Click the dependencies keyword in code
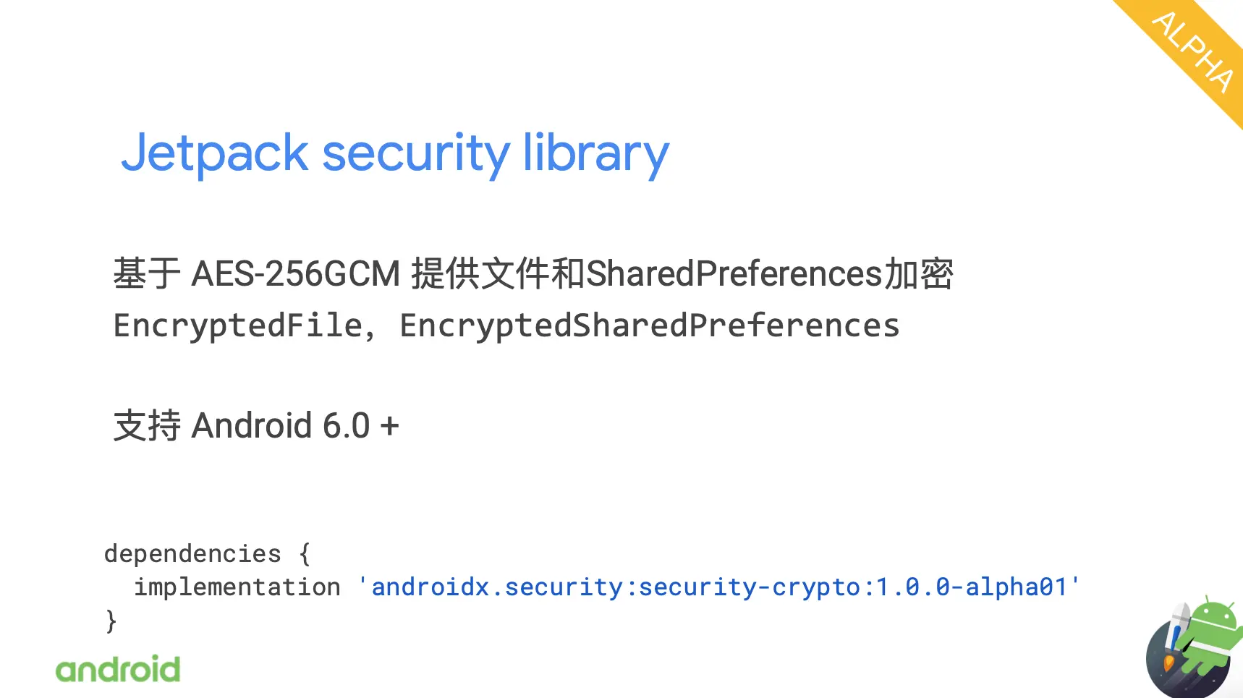 (192, 554)
